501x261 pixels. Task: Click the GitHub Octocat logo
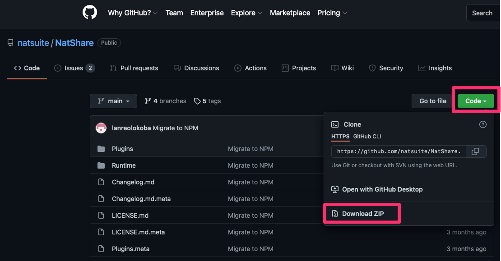[90, 13]
